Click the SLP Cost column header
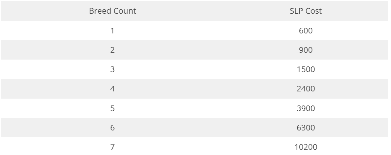The width and height of the screenshot is (391, 155). pos(306,11)
